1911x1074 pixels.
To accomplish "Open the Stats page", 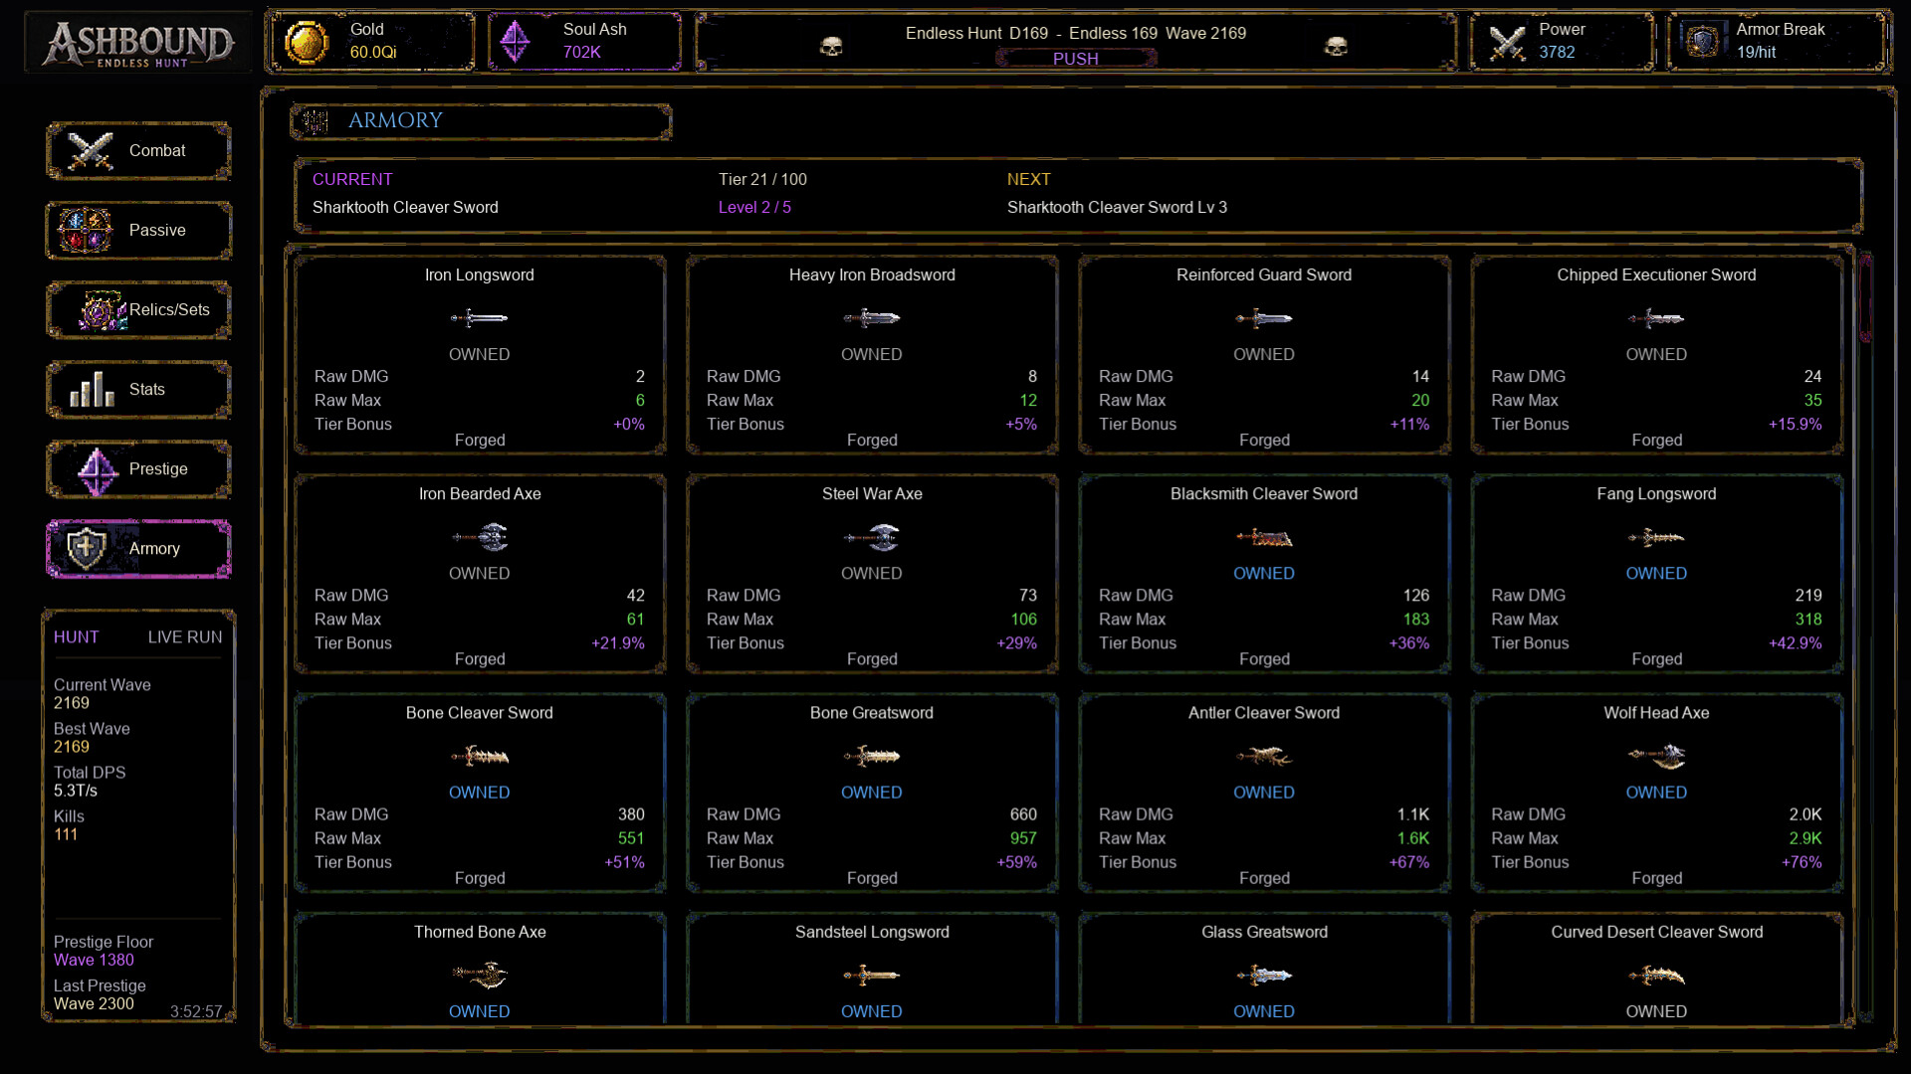I will click(138, 390).
